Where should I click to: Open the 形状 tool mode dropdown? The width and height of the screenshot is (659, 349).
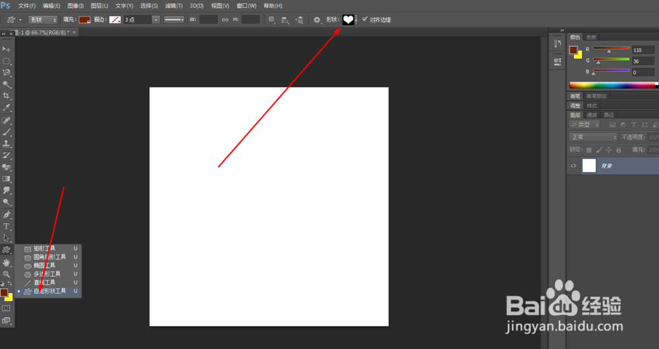tap(43, 20)
